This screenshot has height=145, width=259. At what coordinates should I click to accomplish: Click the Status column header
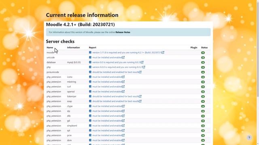pyautogui.click(x=204, y=48)
